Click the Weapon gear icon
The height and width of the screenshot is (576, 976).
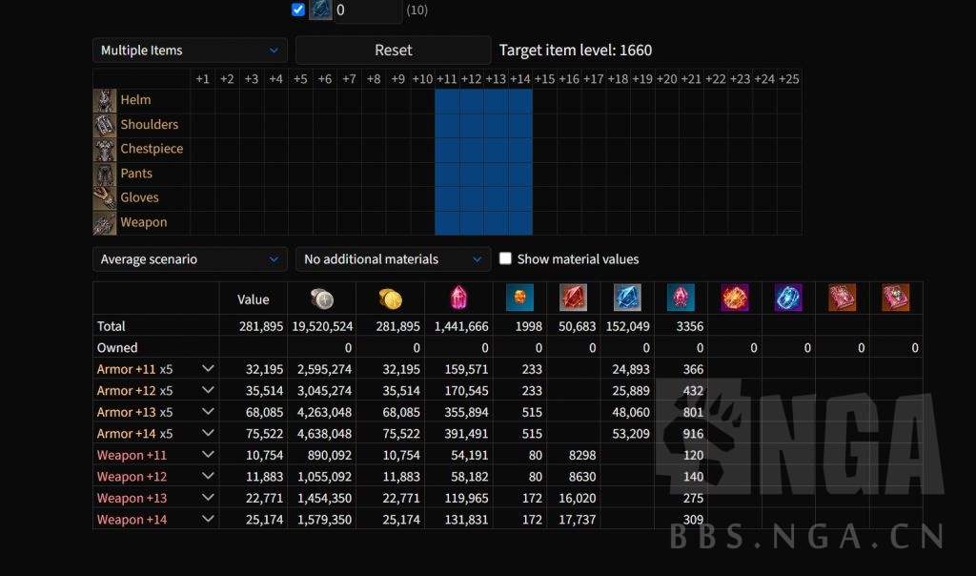click(105, 223)
